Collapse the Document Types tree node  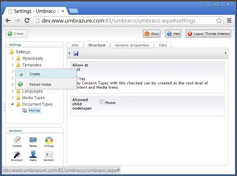click(x=12, y=104)
